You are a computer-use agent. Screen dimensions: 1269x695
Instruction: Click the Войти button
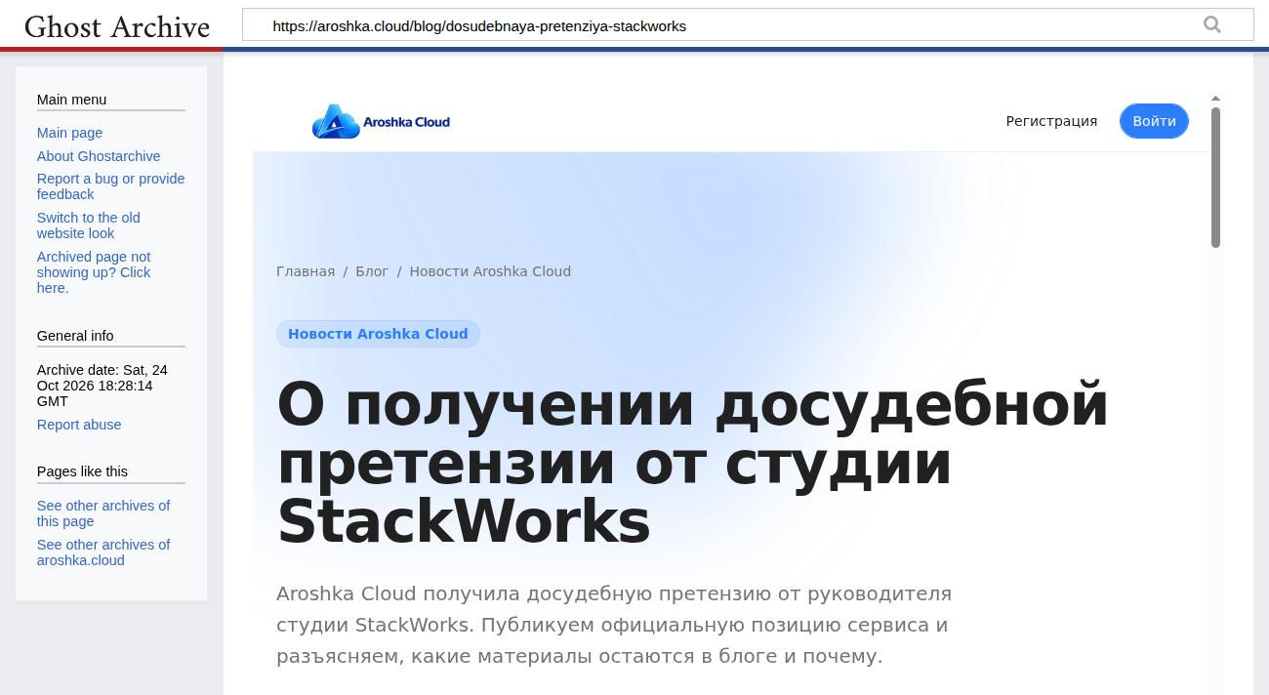coord(1154,121)
